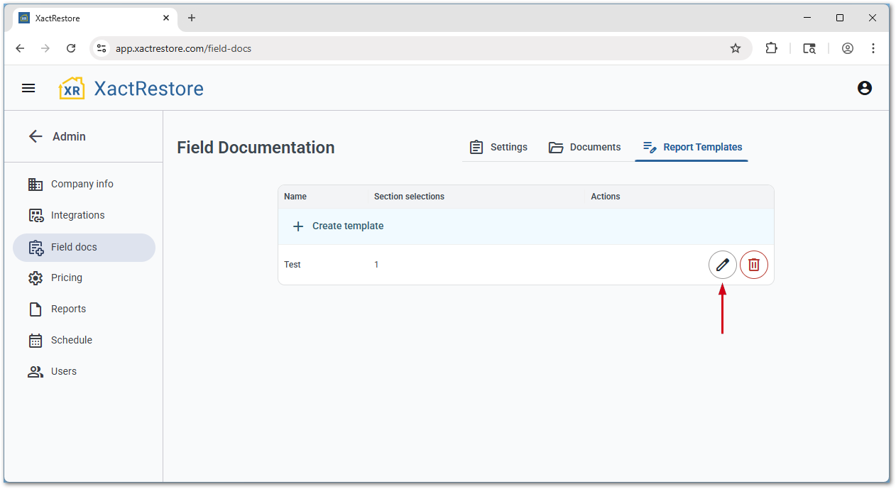Go back using the Admin arrow

tap(35, 136)
